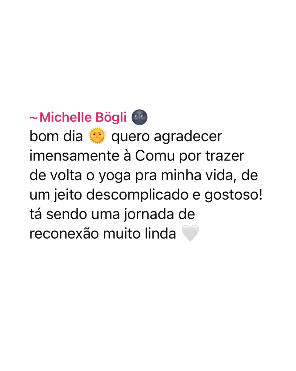Click the pink tilde before Michelle

(x=33, y=118)
